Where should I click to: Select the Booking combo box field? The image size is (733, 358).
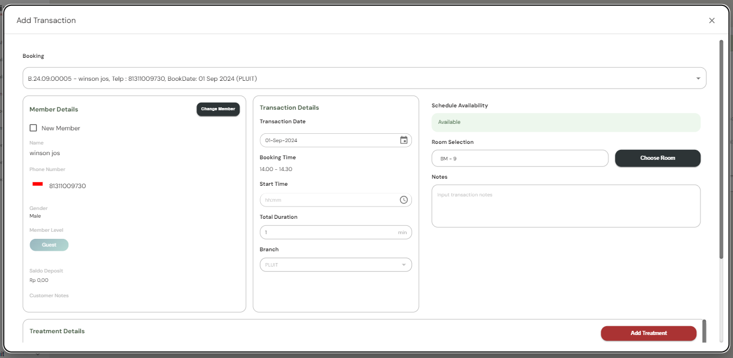click(x=354, y=78)
